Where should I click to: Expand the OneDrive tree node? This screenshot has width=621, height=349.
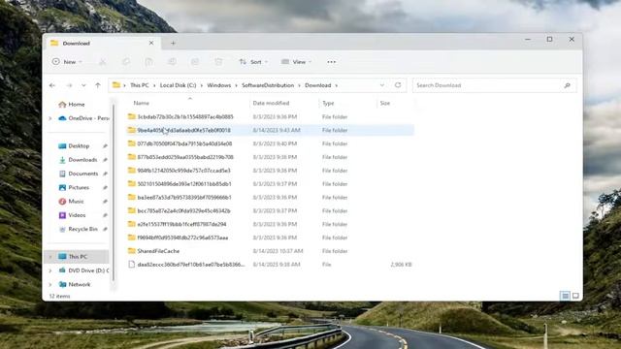click(x=50, y=118)
